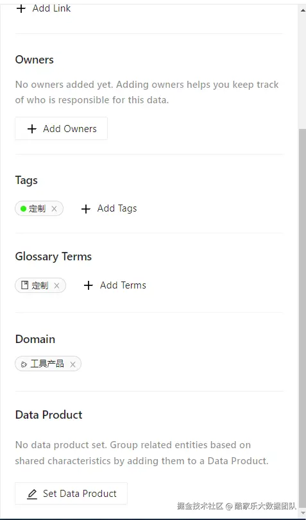The image size is (306, 520).
Task: Click the plus icon beside Add Terms
Action: (89, 285)
